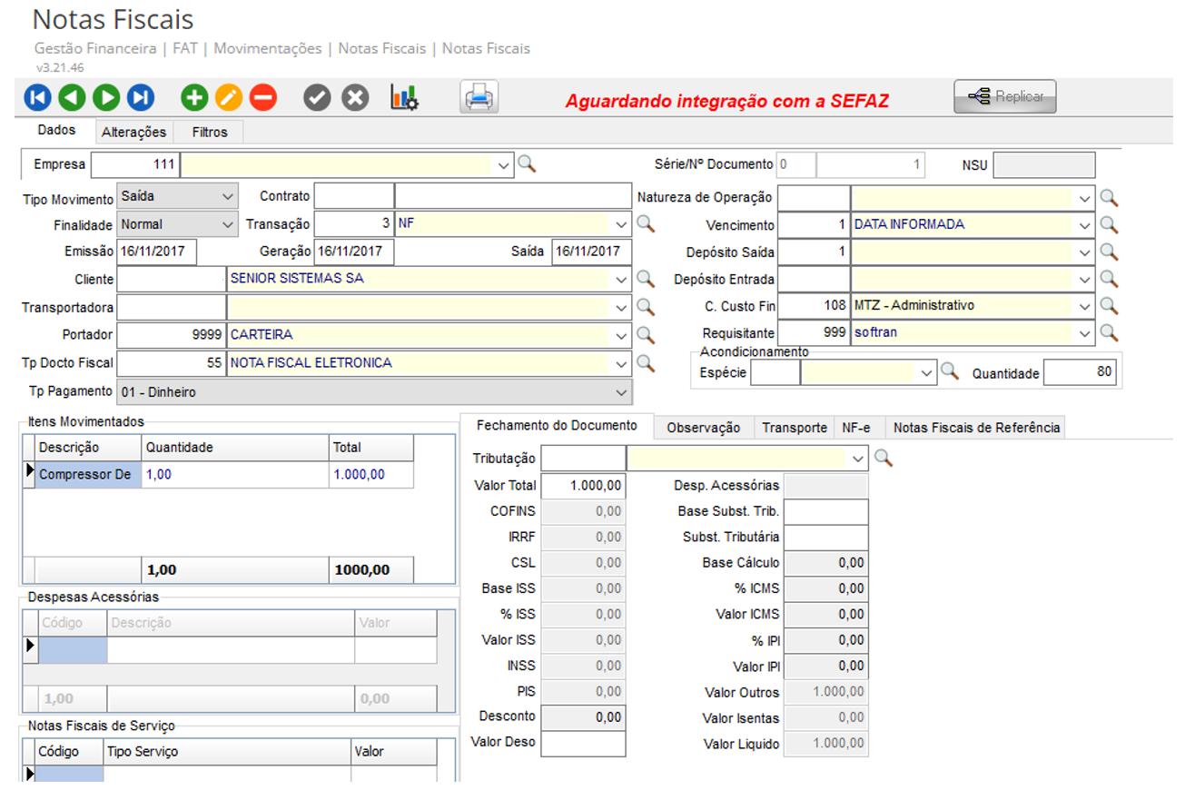Print the nota fiscal
The height and width of the screenshot is (790, 1185).
point(479,97)
